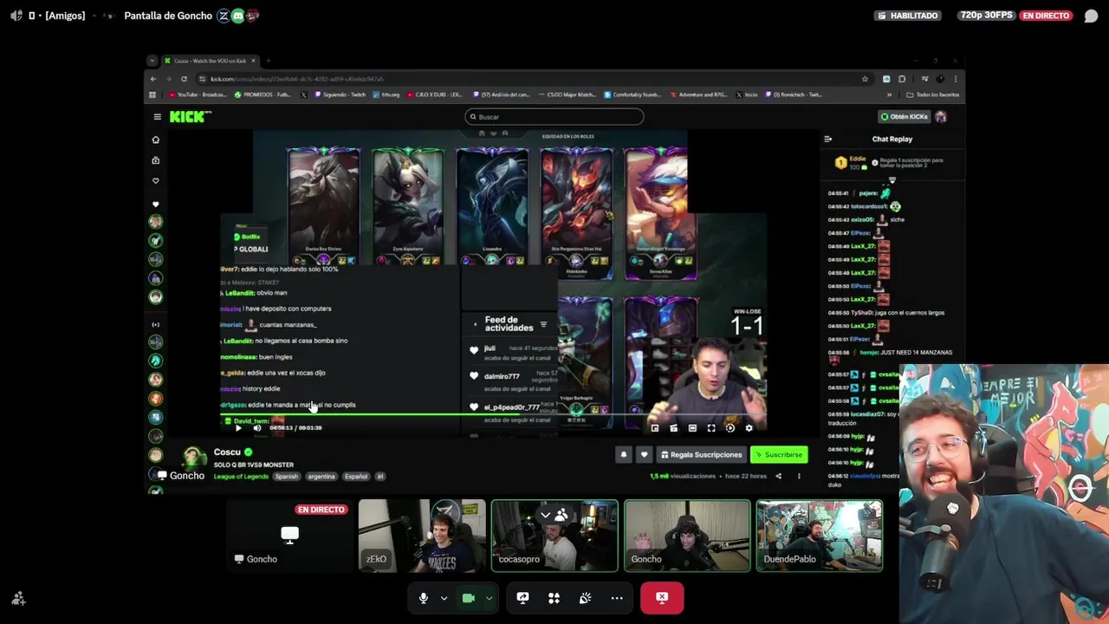Viewport: 1109px width, 624px height.
Task: Click Obtén KICKs button
Action: [x=904, y=116]
